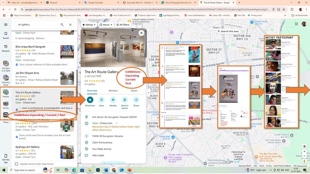This screenshot has width=310, height=174.
Task: Open Jai Shri Shyam Arts result
Action: tap(44, 78)
